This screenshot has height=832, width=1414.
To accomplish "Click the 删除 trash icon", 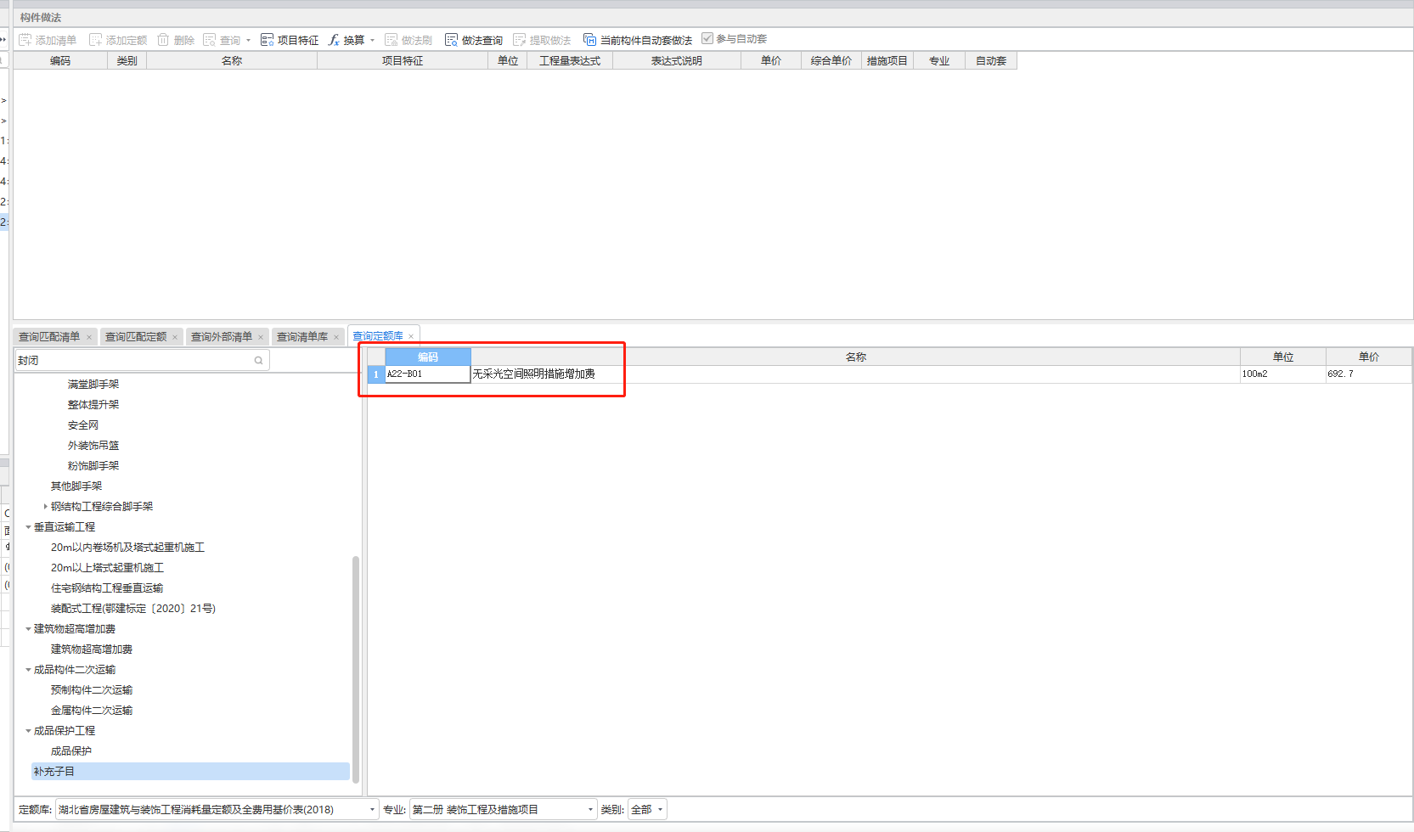I will (x=163, y=40).
